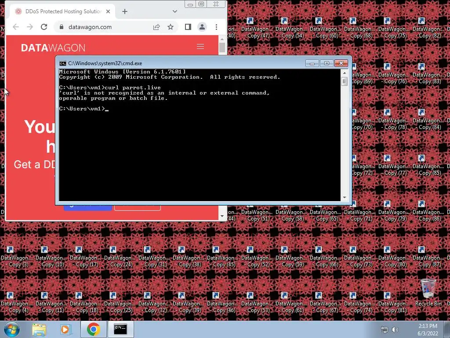The width and height of the screenshot is (450, 338).
Task: Select DataWagon - Copy (25) shortcut
Action: [x=120, y=303]
